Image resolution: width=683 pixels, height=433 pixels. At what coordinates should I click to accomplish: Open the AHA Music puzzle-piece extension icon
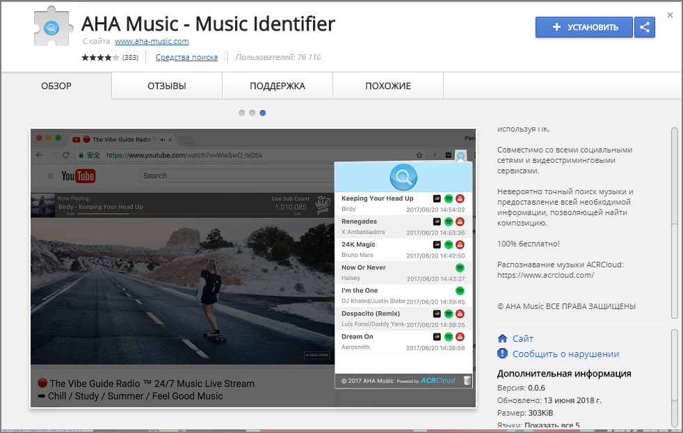[x=51, y=27]
